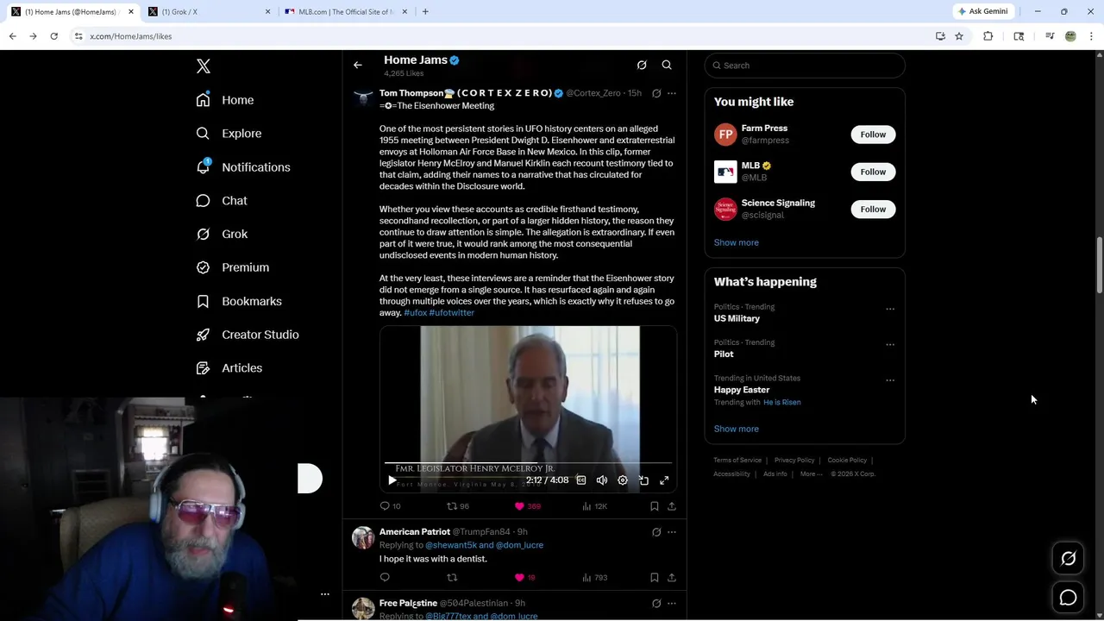Play the Eisenhower Meeting video

tap(392, 480)
